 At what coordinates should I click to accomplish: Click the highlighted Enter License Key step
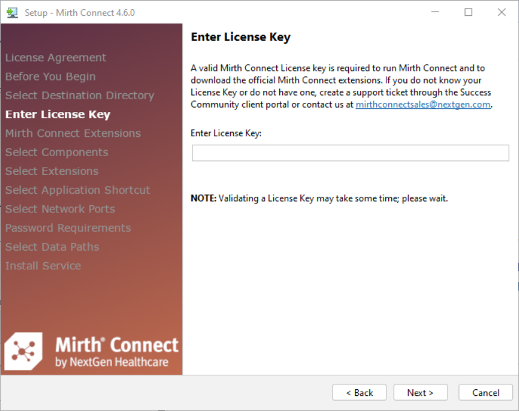(58, 114)
